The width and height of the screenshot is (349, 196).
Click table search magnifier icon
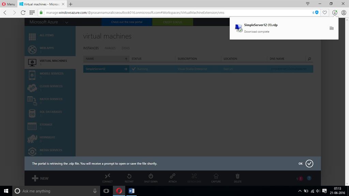[309, 59]
